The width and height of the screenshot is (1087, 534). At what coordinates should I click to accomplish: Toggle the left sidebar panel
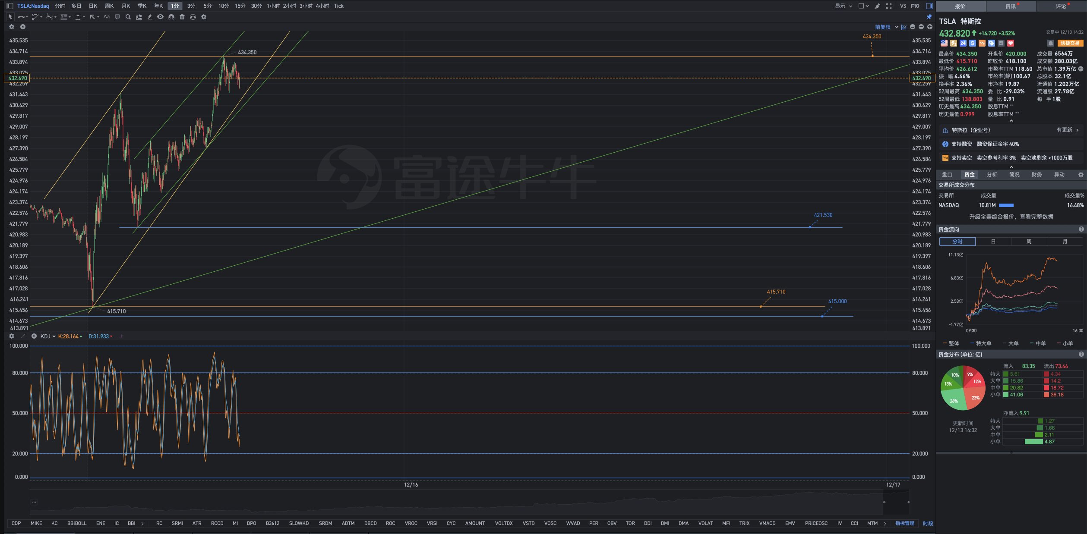click(10, 6)
